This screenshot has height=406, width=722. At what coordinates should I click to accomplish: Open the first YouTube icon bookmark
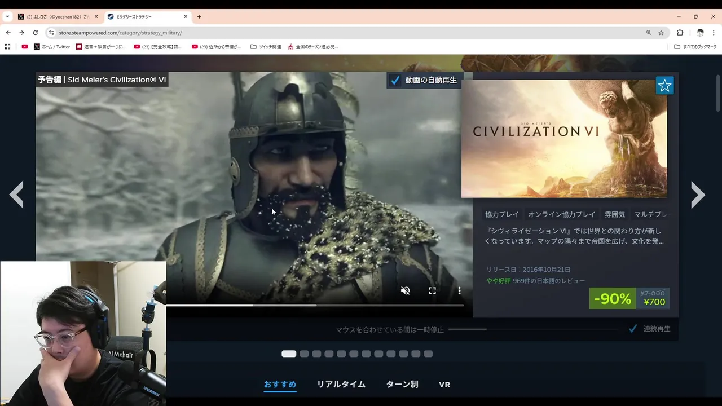click(25, 47)
